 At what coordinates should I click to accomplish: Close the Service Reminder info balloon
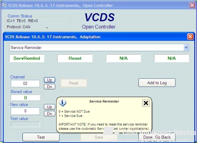click(x=146, y=103)
